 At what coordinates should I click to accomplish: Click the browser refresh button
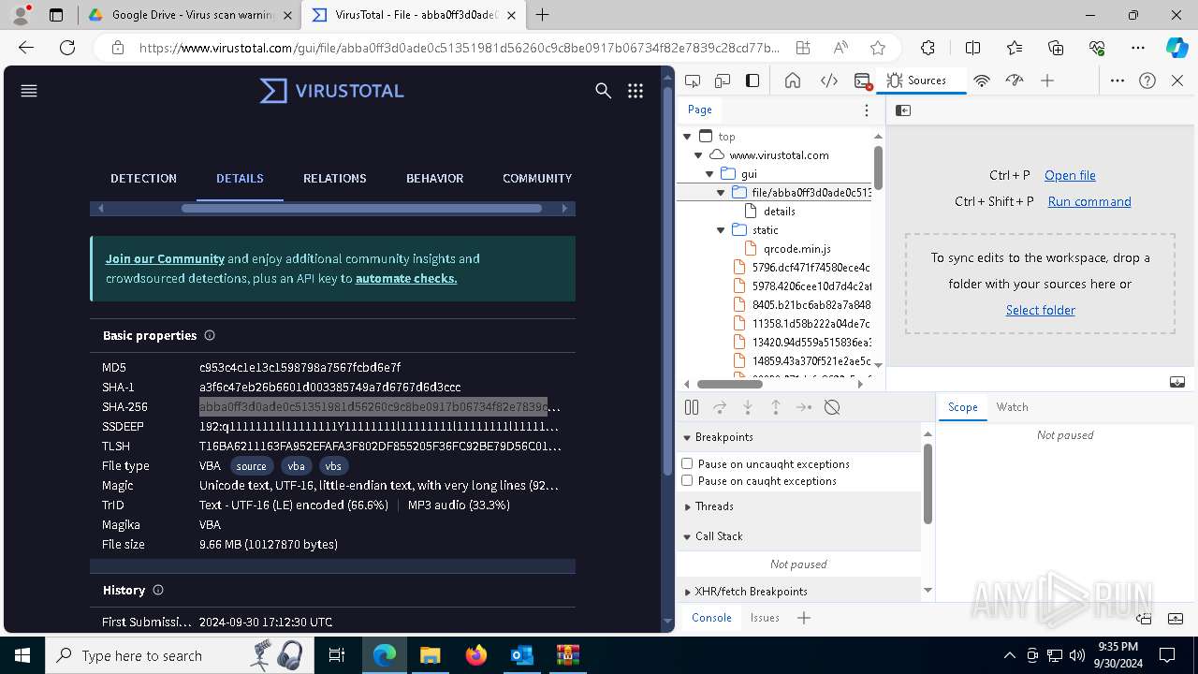67,48
